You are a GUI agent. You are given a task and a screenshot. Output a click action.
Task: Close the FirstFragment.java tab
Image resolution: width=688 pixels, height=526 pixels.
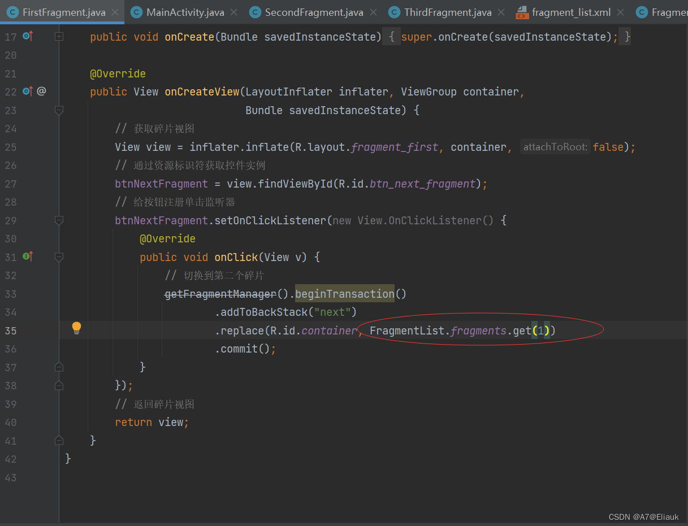tap(115, 12)
